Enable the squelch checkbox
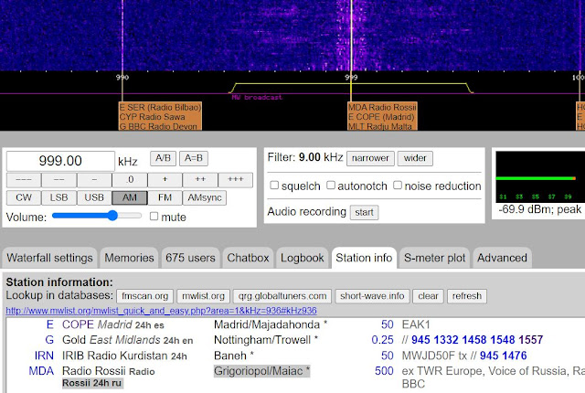The width and height of the screenshot is (585, 393). pyautogui.click(x=274, y=186)
